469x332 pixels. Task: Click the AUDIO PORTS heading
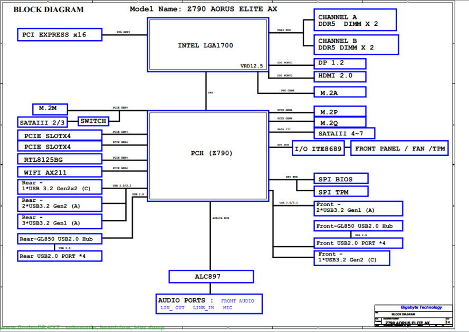click(186, 300)
